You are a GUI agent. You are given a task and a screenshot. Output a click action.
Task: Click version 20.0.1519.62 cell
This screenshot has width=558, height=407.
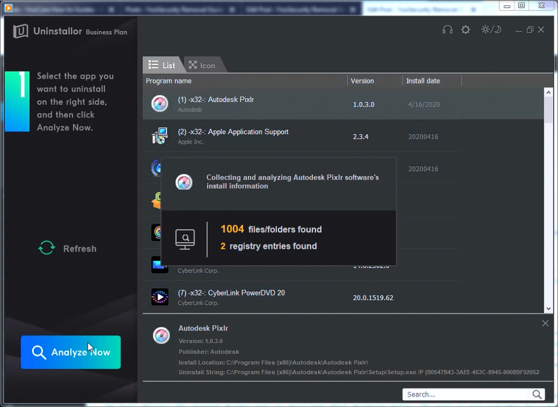click(x=373, y=298)
